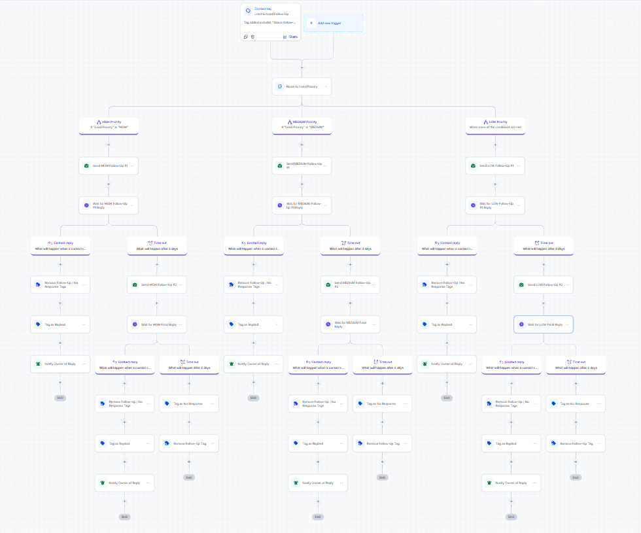Click the branch icon beside MEDIUM Priority
641x533 pixels.
tap(289, 122)
